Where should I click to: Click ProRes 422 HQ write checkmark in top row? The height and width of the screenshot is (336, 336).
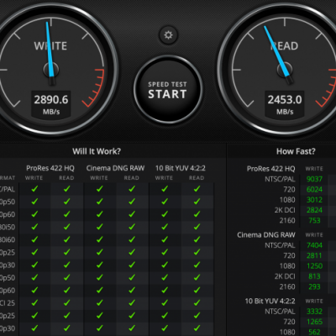pyautogui.click(x=34, y=189)
